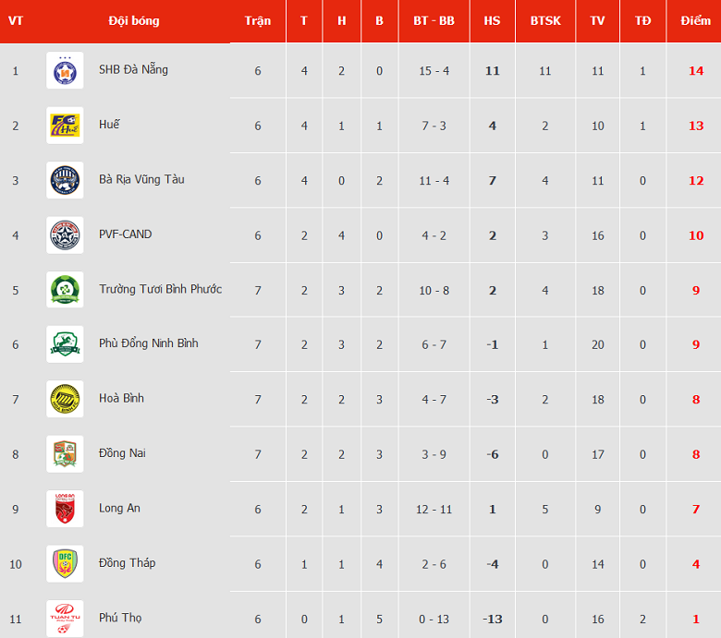Viewport: 721px width, 638px height.
Task: Click the Long An team name
Action: pyautogui.click(x=119, y=508)
